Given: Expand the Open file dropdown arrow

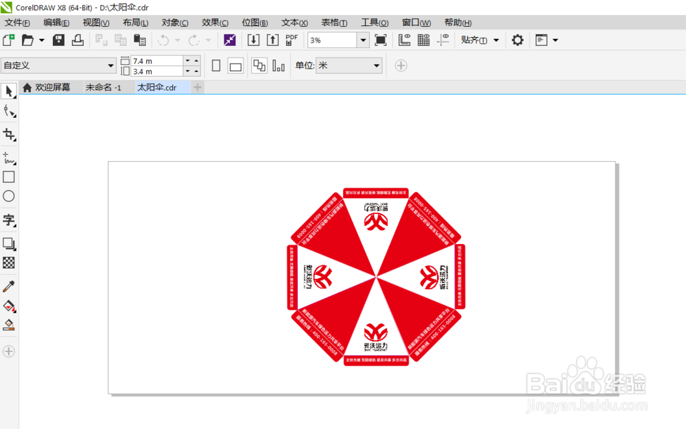Looking at the screenshot, I should (x=42, y=40).
